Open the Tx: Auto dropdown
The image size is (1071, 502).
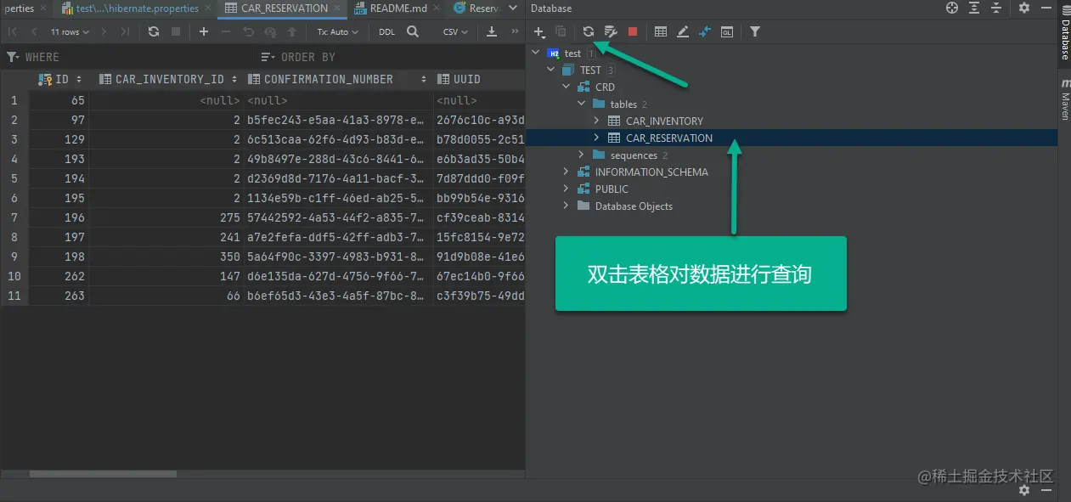click(337, 31)
